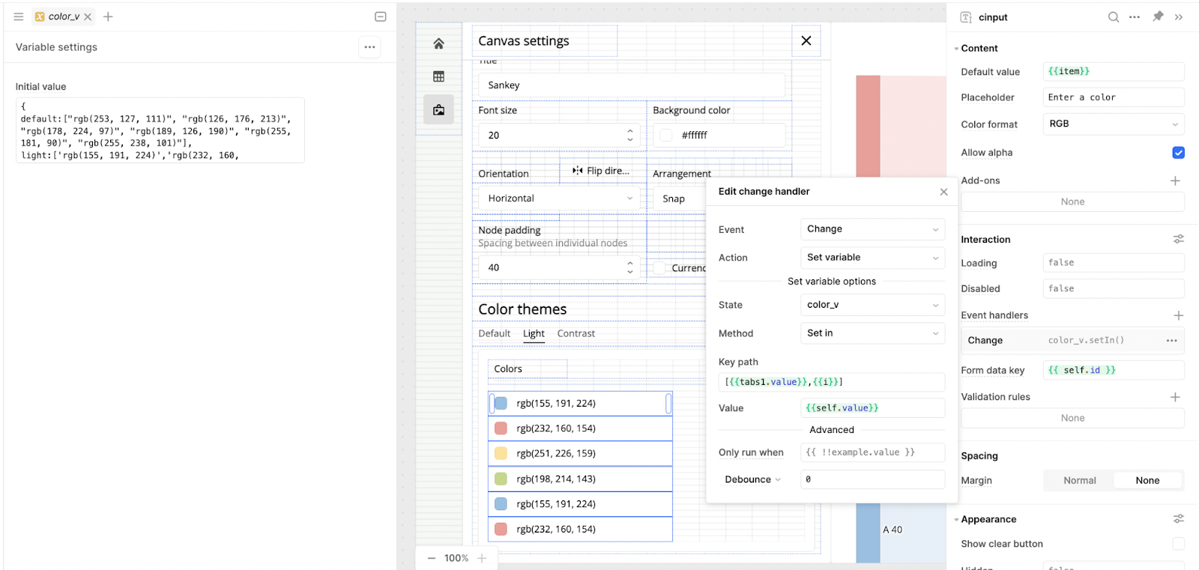The image size is (1199, 570).
Task: Add a validation rule with plus
Action: tap(1175, 397)
